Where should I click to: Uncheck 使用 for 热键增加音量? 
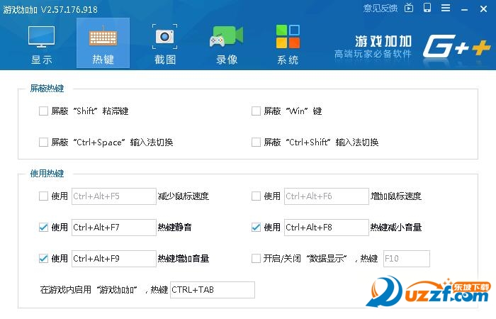(43, 259)
